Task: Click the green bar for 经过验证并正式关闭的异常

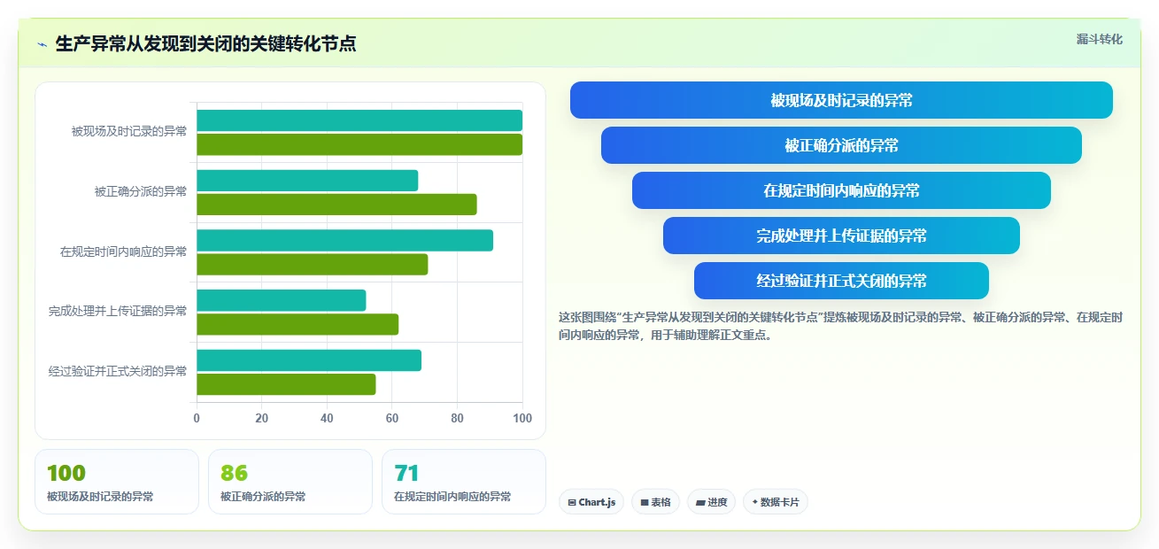Action: pos(286,384)
